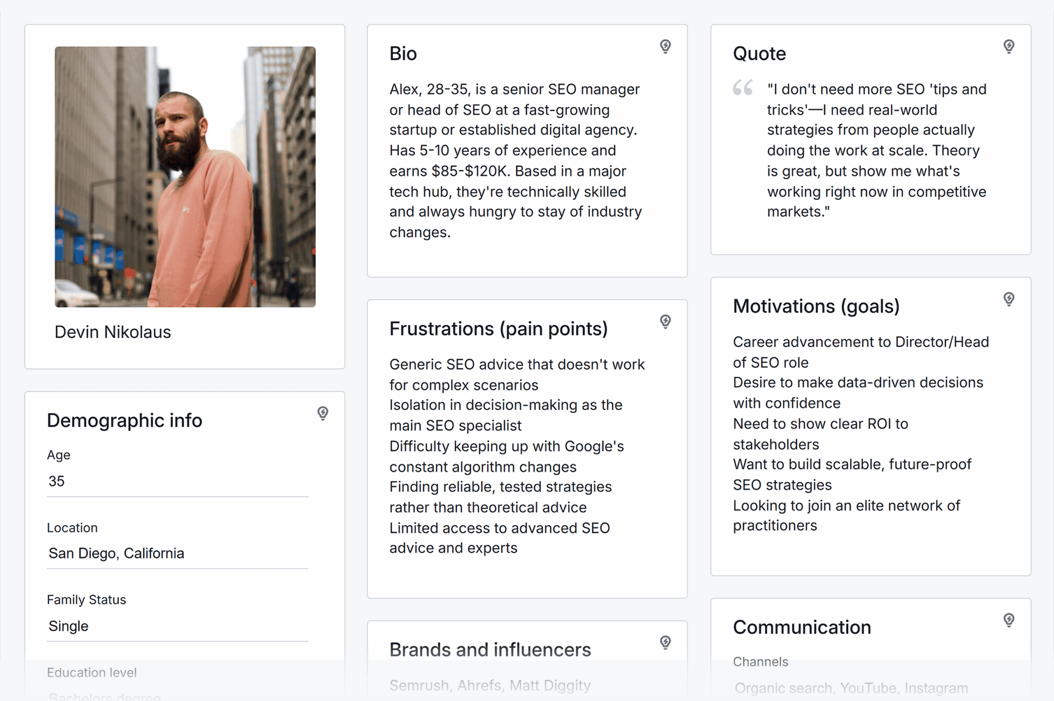Click the persona profile photo
This screenshot has width=1054, height=701.
point(185,177)
